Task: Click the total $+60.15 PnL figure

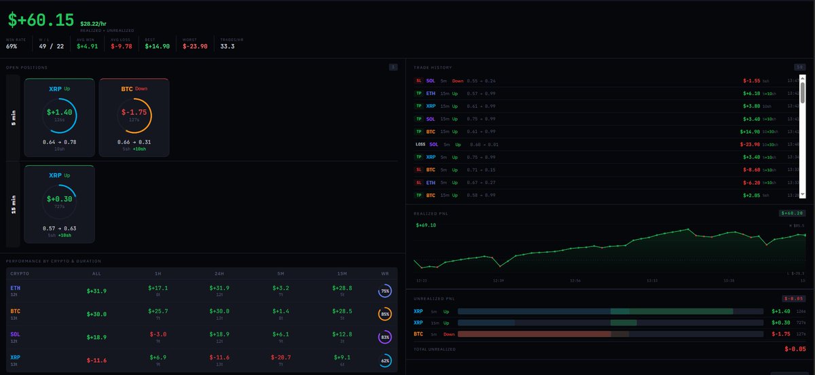Action: (x=41, y=20)
